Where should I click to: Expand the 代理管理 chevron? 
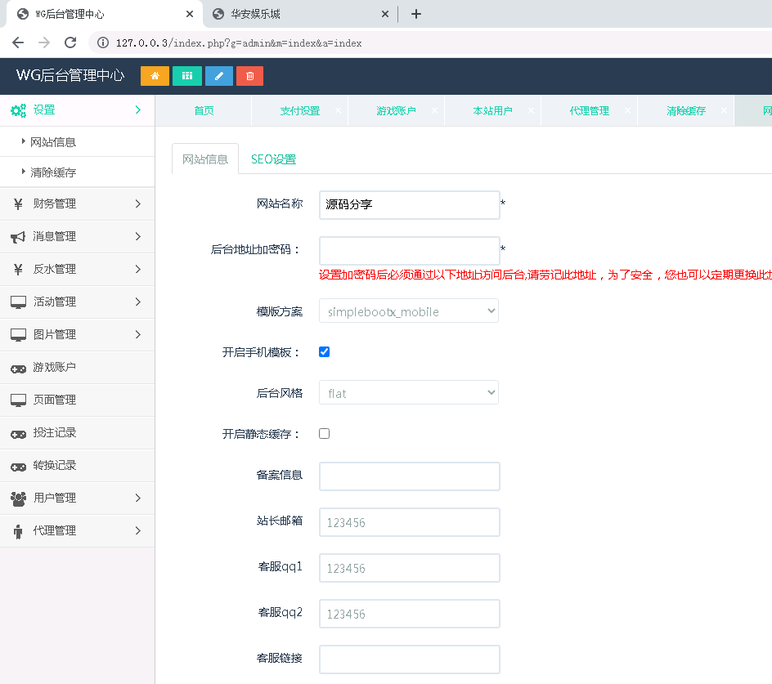[x=138, y=530]
